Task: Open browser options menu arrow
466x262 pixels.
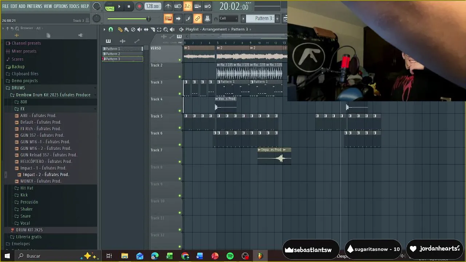Action: click(3, 28)
